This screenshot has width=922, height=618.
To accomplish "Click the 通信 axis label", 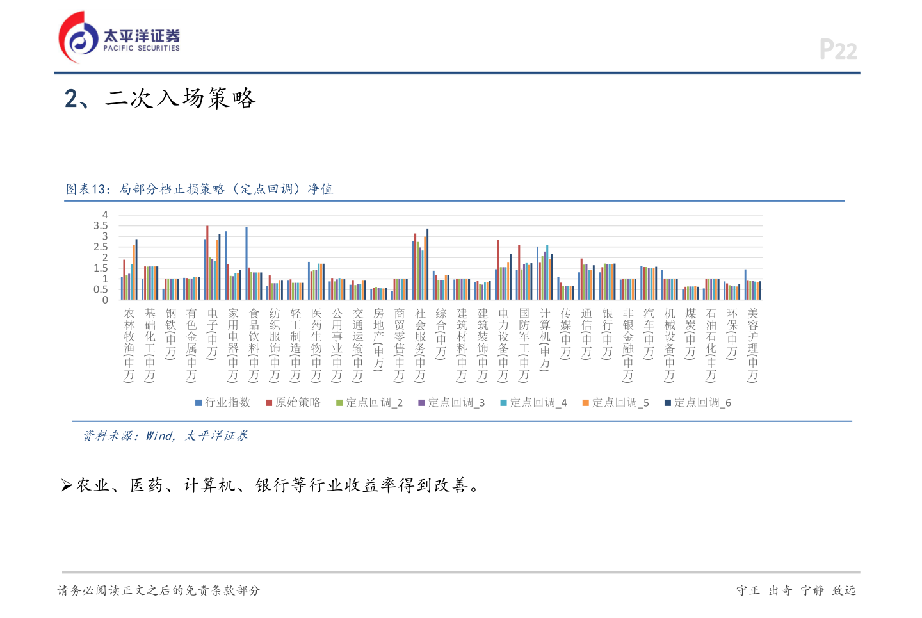I will click(x=586, y=334).
